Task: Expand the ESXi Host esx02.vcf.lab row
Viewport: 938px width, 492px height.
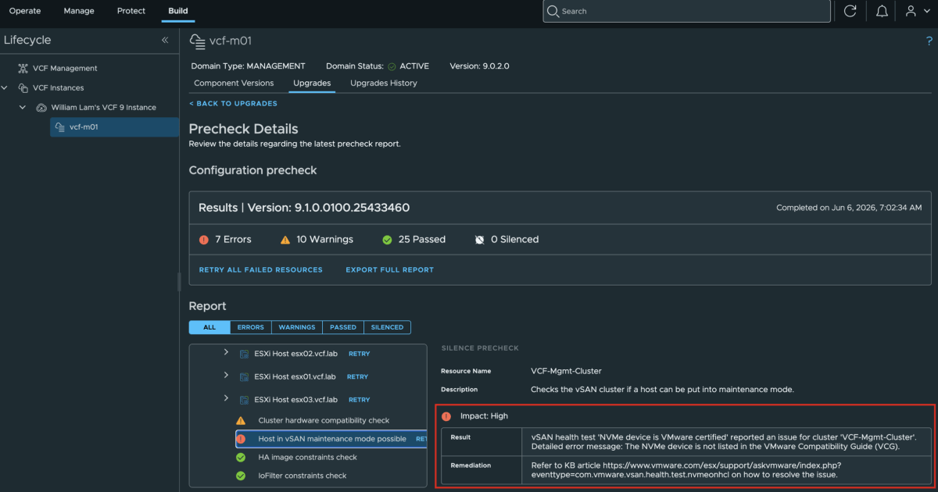Action: click(x=226, y=353)
